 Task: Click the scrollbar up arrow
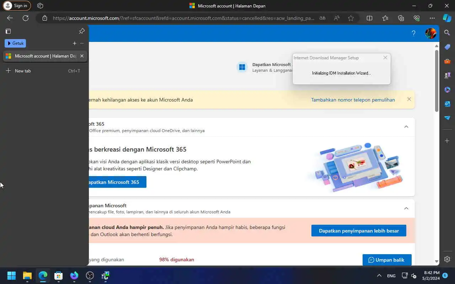(437, 46)
